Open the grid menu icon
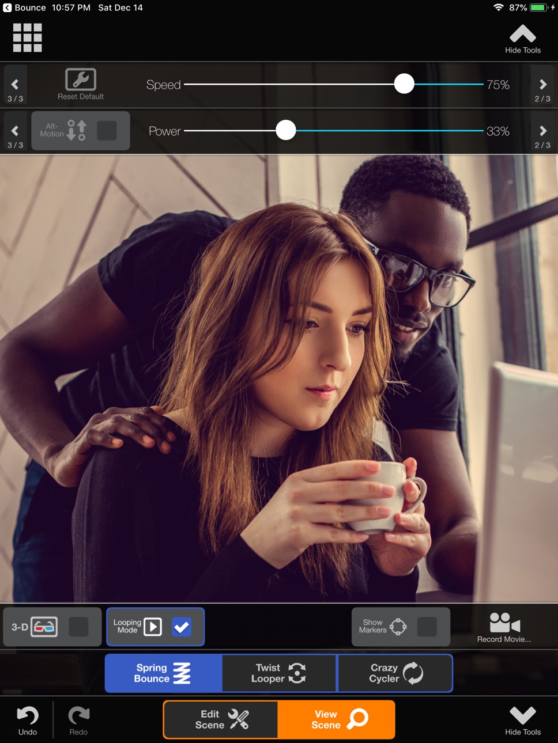Image resolution: width=558 pixels, height=743 pixels. 28,38
